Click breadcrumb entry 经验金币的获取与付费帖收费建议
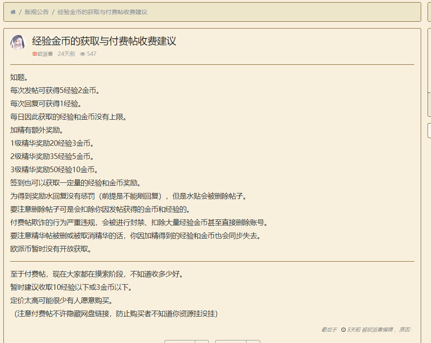The height and width of the screenshot is (343, 431). tap(102, 12)
